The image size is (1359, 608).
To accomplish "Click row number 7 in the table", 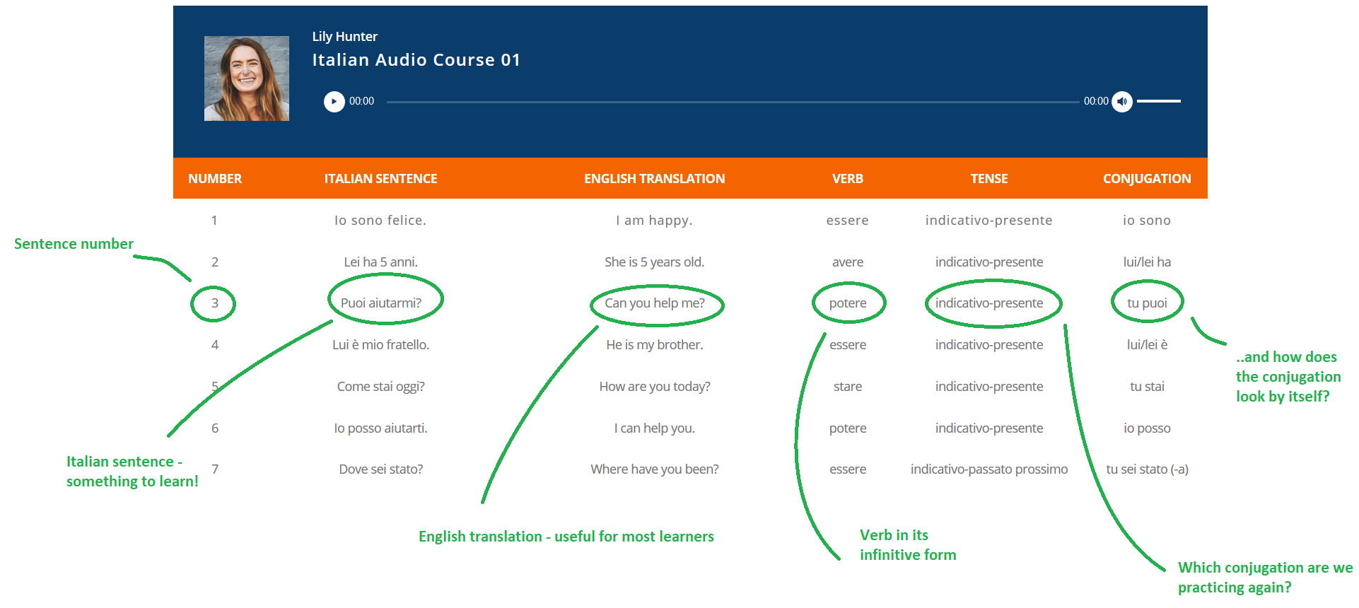I will [x=215, y=469].
